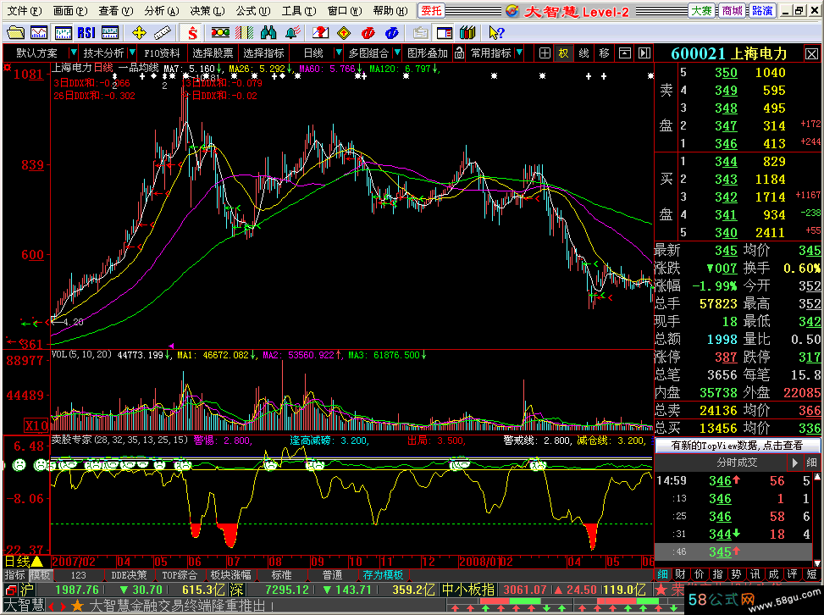Open the 工具(T) menu
The width and height of the screenshot is (824, 615).
[298, 11]
